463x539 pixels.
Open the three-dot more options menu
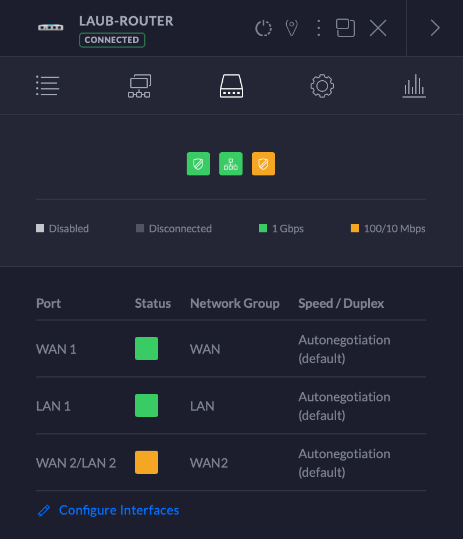coord(318,28)
